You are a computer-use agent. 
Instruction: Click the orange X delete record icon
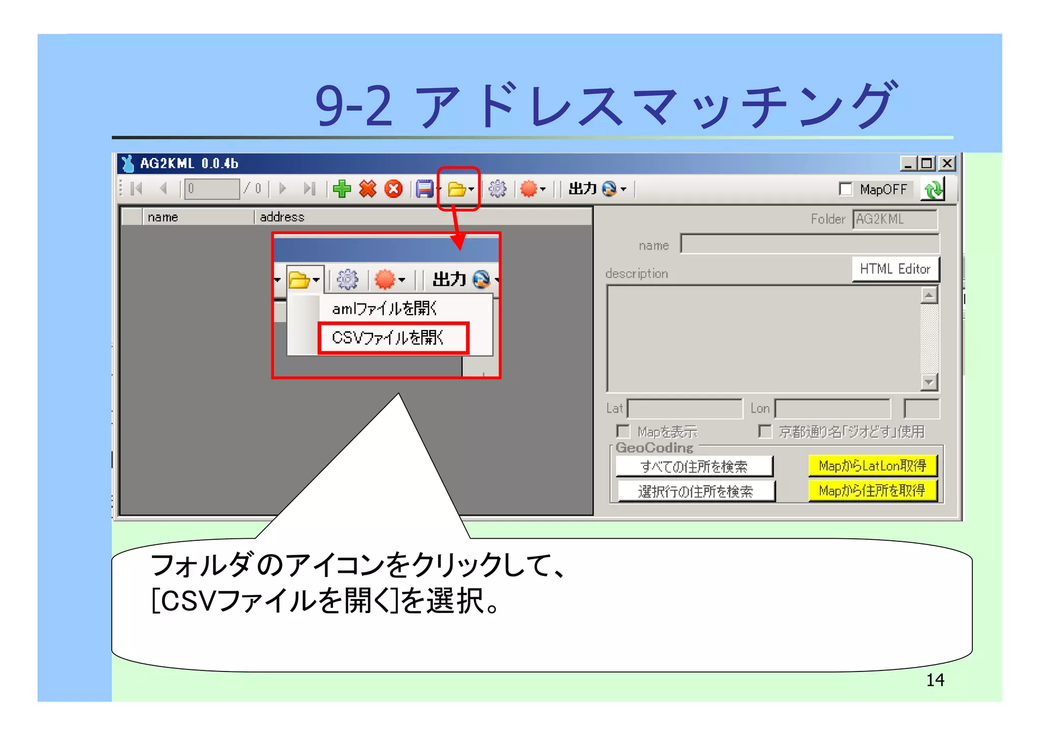(x=368, y=189)
